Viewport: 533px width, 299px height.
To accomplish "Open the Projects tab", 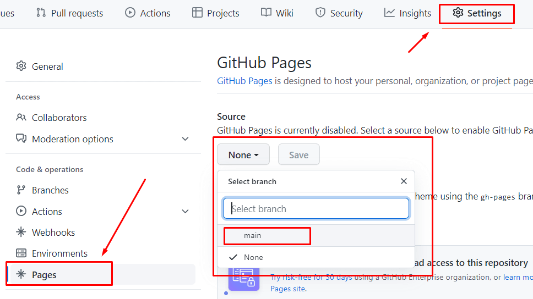I will 216,13.
